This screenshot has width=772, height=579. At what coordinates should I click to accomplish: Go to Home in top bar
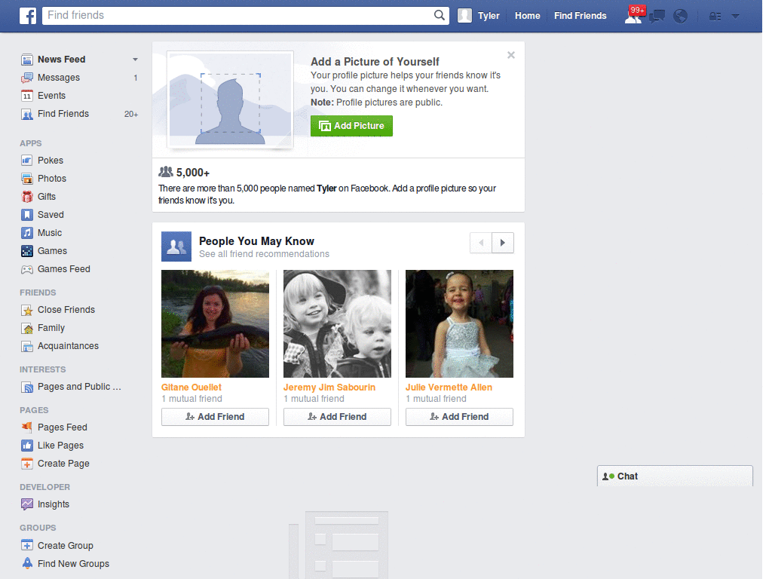coord(527,16)
